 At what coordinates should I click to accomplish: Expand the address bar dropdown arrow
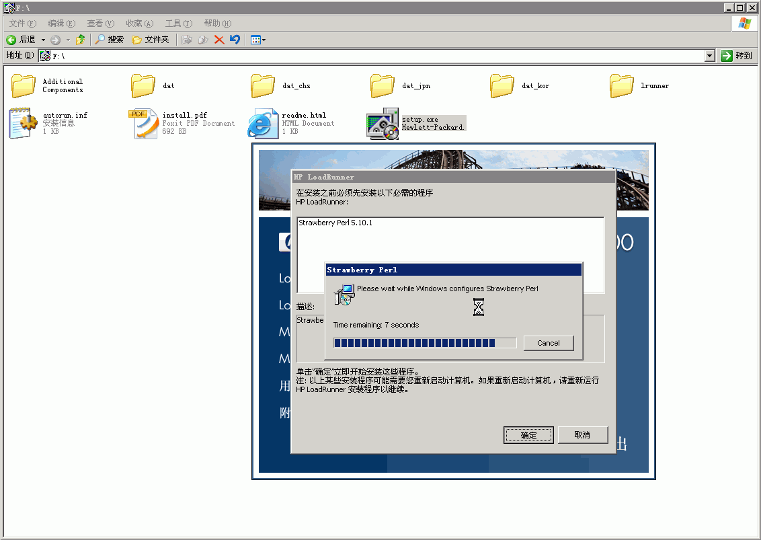(x=709, y=56)
